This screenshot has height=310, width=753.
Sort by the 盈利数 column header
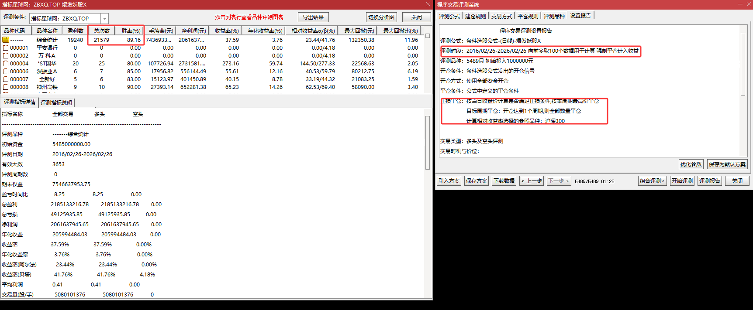point(76,31)
